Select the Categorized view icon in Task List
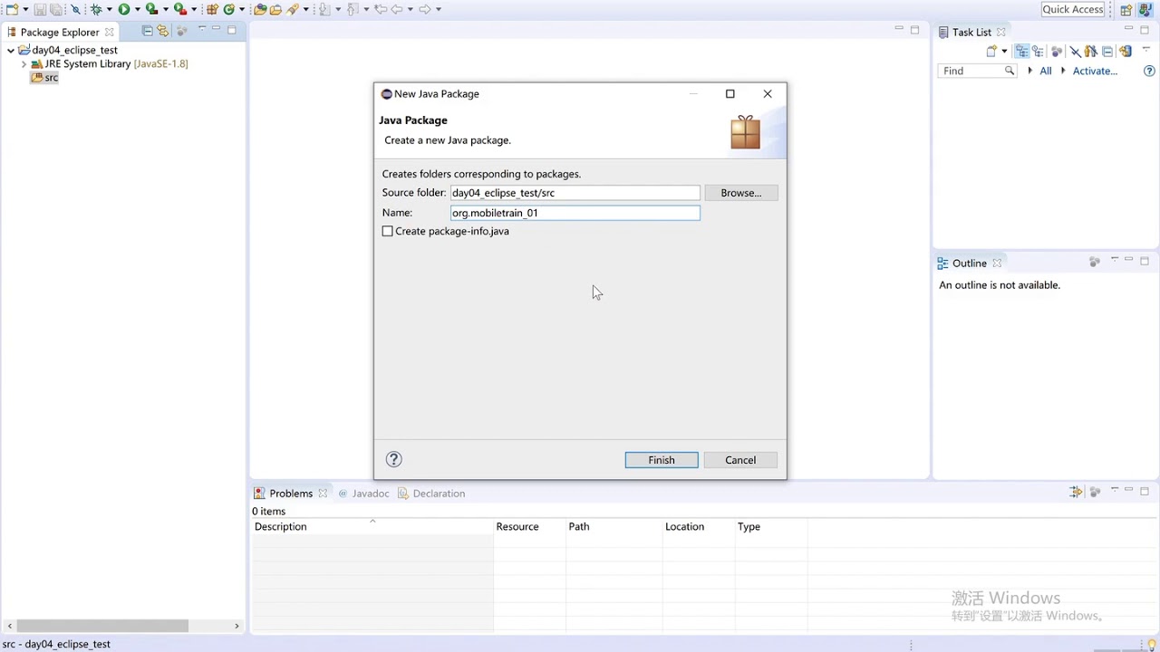This screenshot has width=1160, height=652. click(x=1022, y=52)
